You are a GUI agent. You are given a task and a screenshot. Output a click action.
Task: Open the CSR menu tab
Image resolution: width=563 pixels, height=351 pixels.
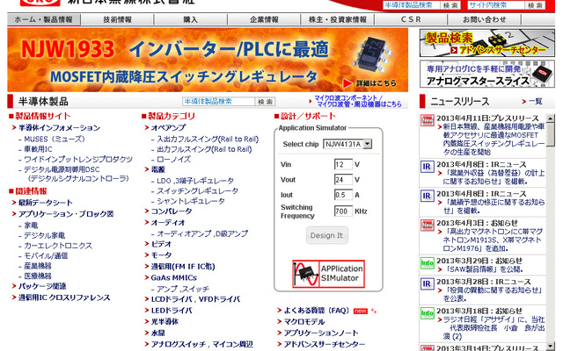coord(411,19)
